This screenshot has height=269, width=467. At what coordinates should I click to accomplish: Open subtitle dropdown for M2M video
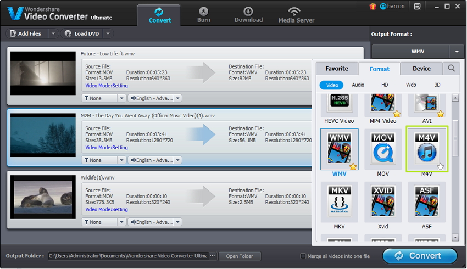(121, 160)
